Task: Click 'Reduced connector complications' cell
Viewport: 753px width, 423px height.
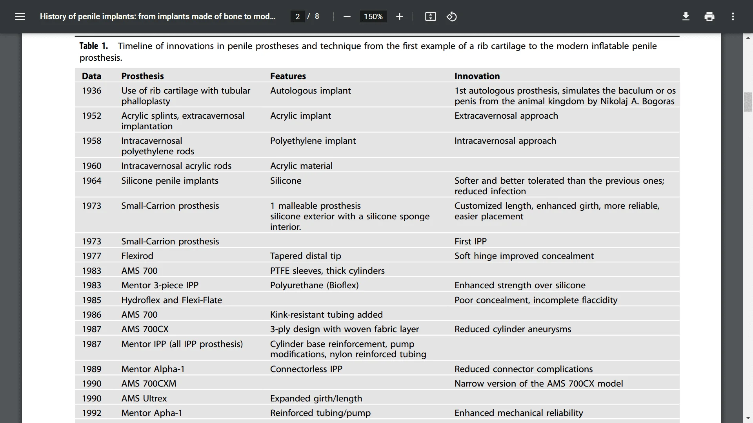Action: pos(523,369)
